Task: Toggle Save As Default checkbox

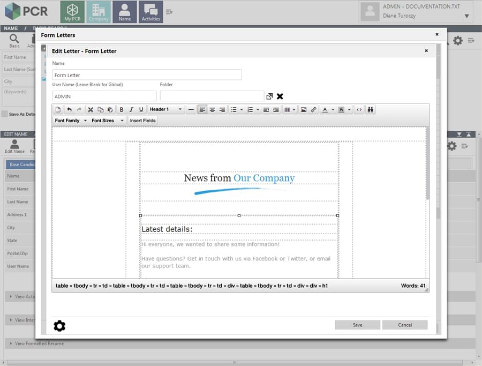Action: (5, 114)
